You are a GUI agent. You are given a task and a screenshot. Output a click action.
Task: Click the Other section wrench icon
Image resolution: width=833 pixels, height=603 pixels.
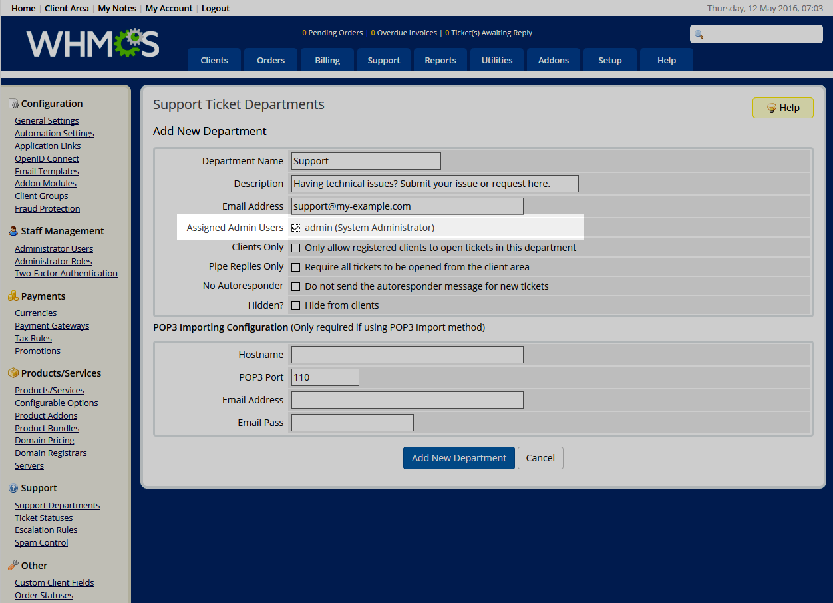(13, 566)
